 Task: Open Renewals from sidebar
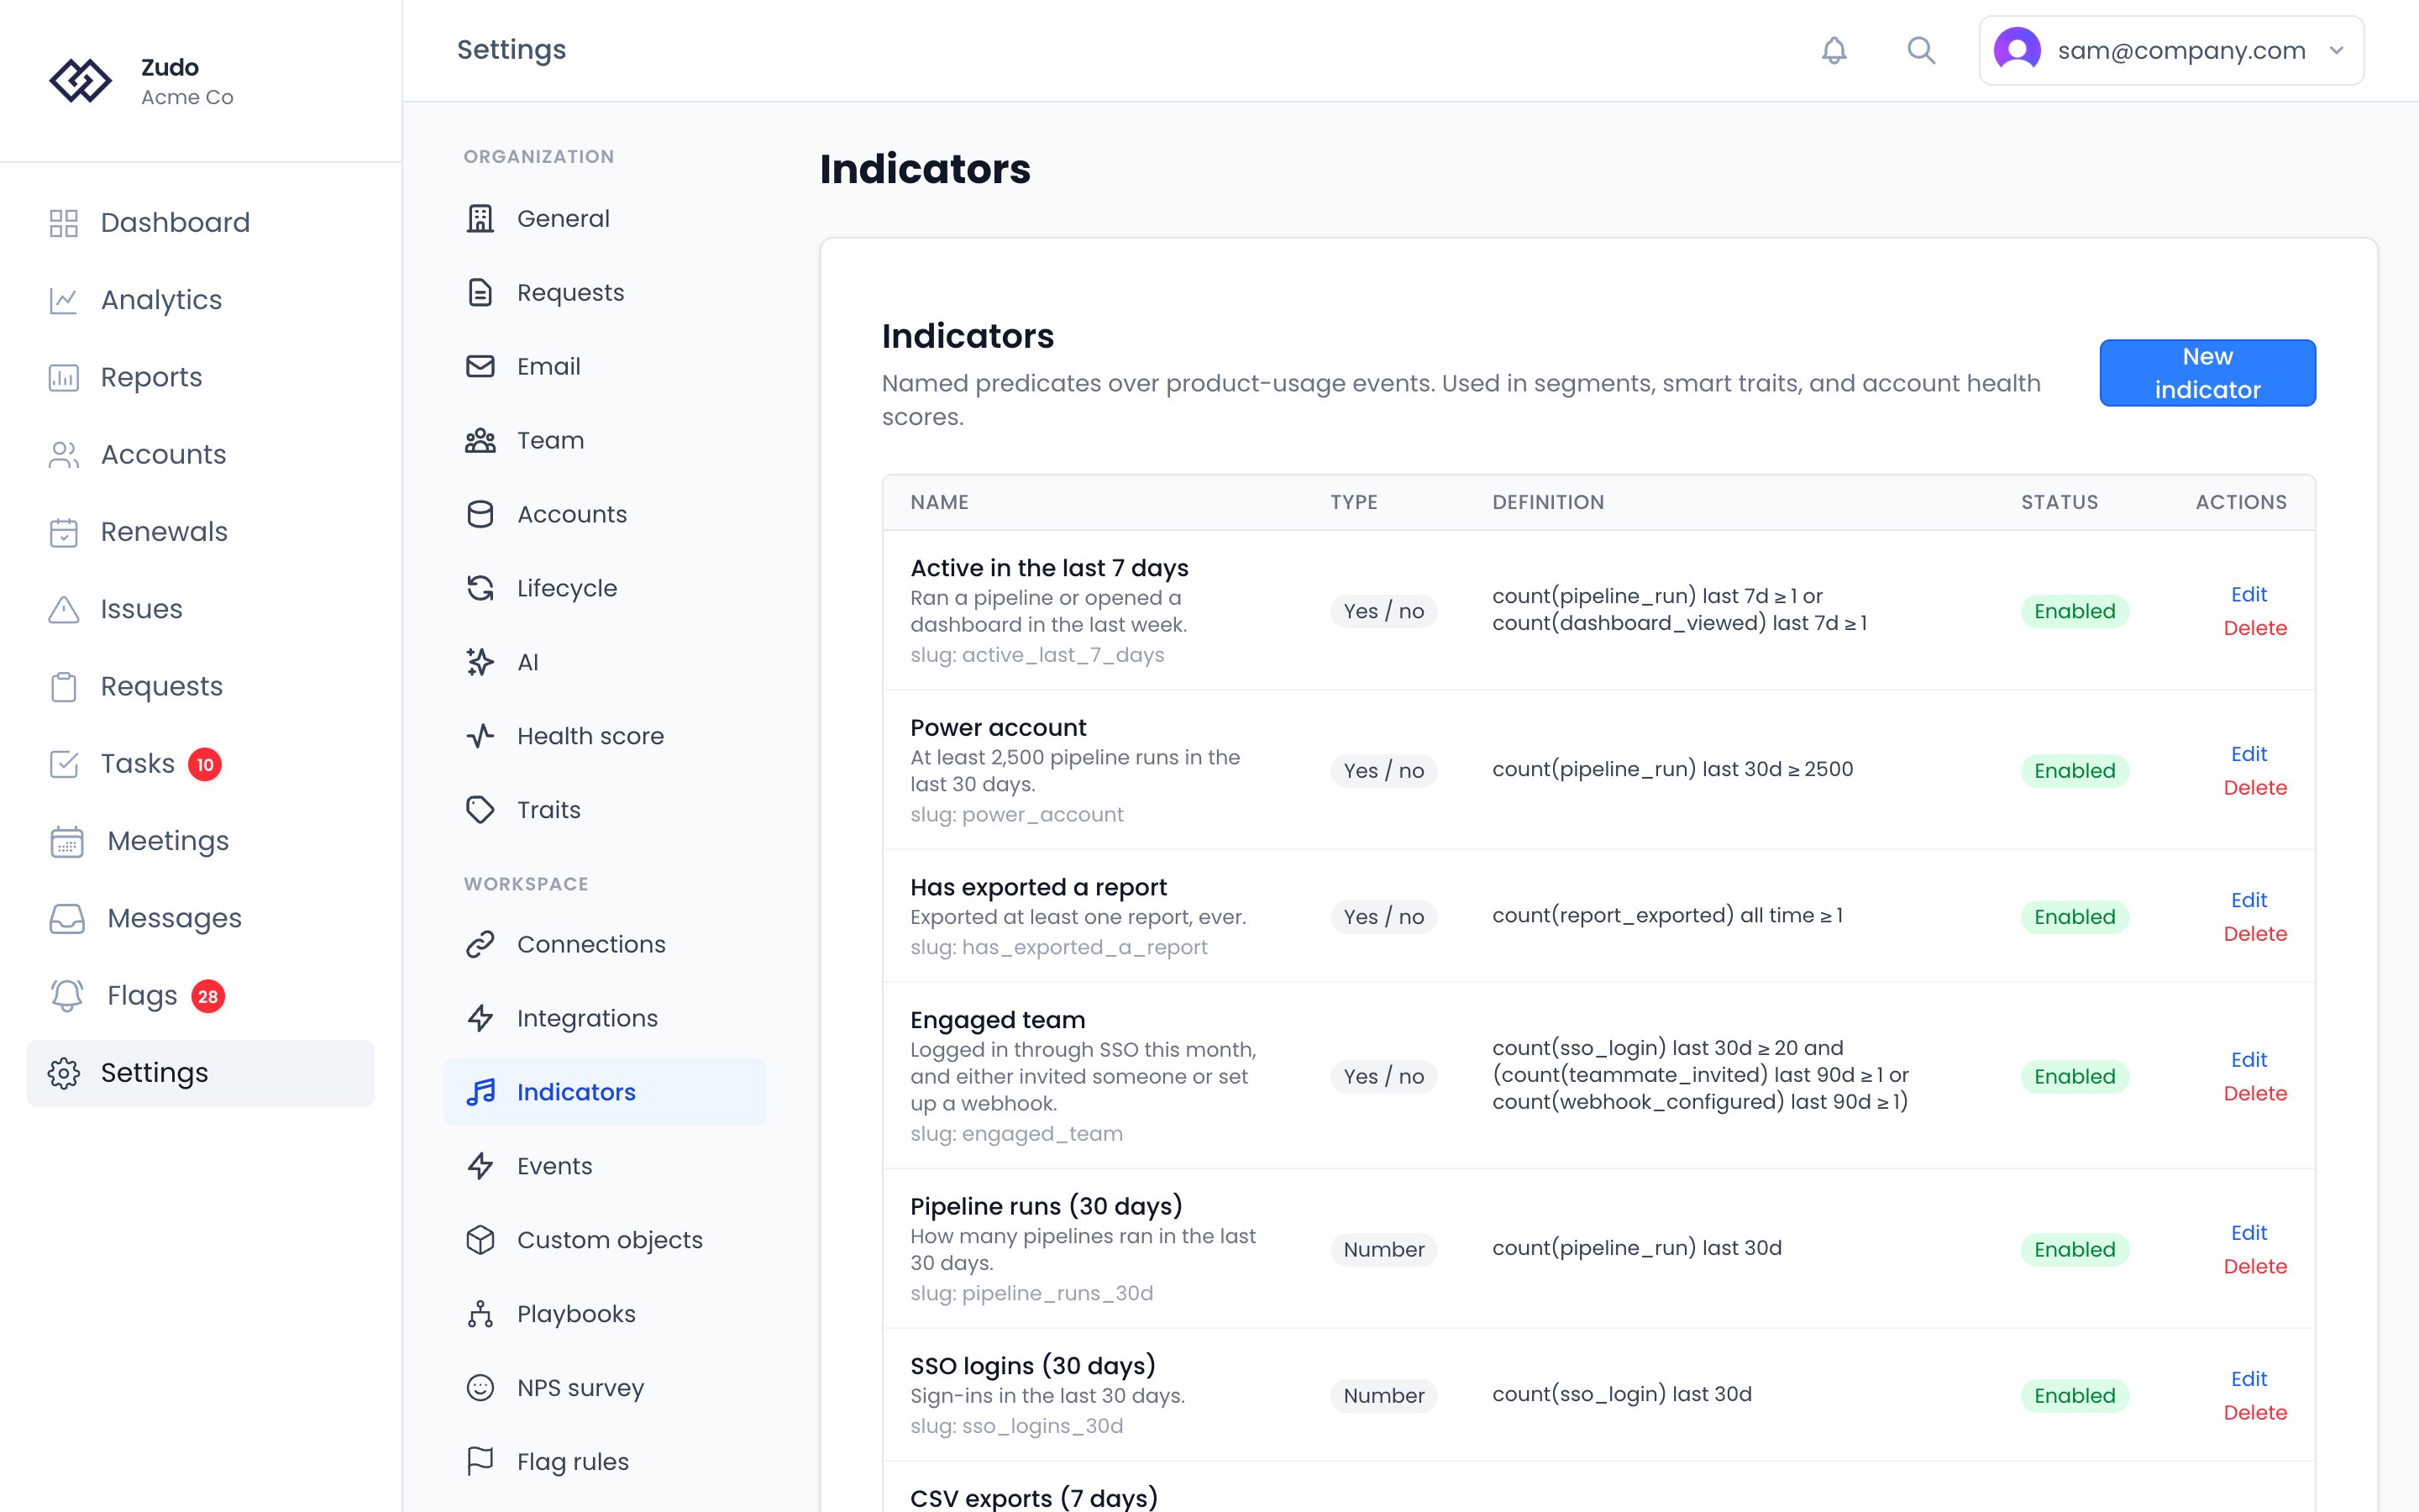(x=201, y=532)
